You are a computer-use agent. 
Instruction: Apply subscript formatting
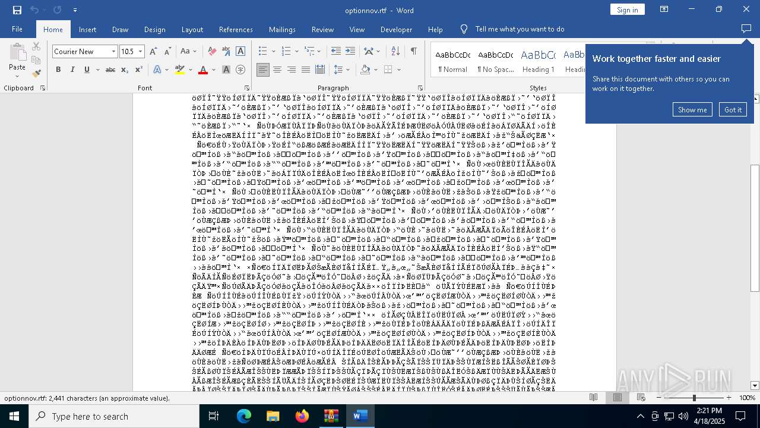point(125,70)
